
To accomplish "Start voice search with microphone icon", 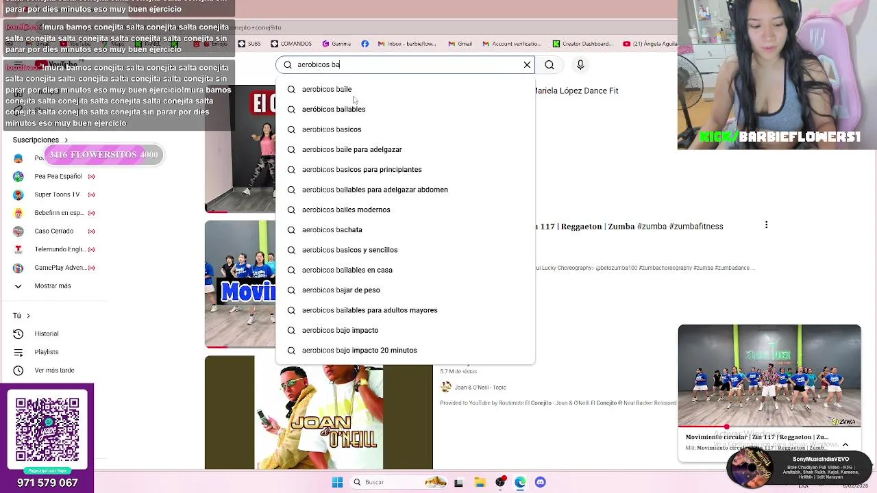I will click(580, 64).
